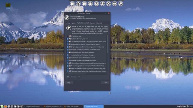193x108 pixels.
Task: Click the download arrow icon below dialog
Action: tap(109, 93)
